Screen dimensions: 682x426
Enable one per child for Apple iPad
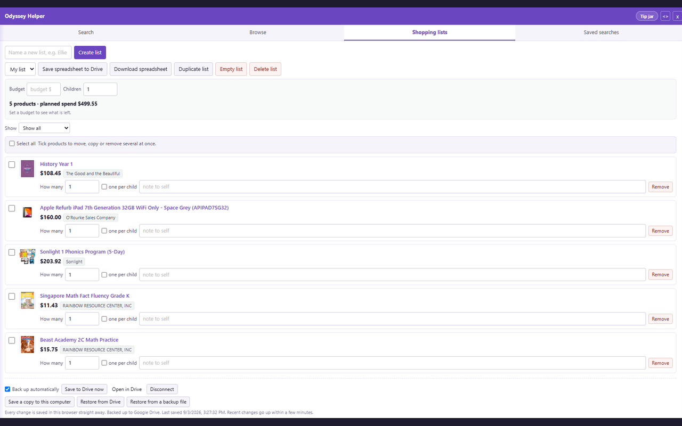104,231
